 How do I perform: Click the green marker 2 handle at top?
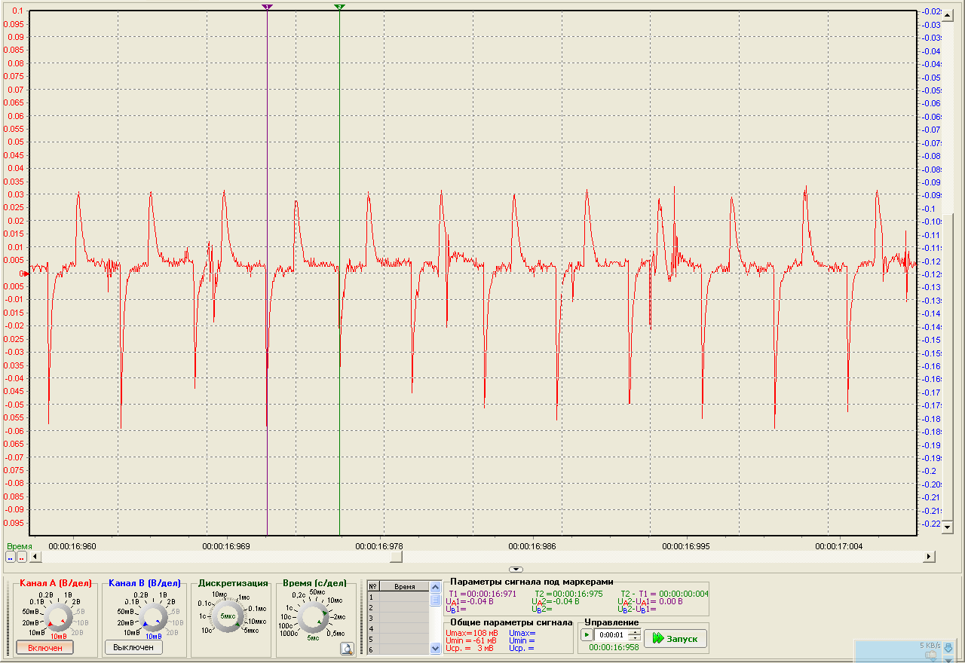pos(339,7)
